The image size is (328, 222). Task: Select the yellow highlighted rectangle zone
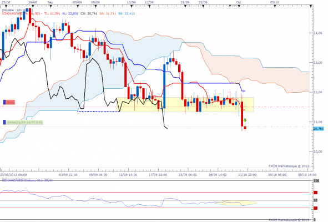[185, 104]
